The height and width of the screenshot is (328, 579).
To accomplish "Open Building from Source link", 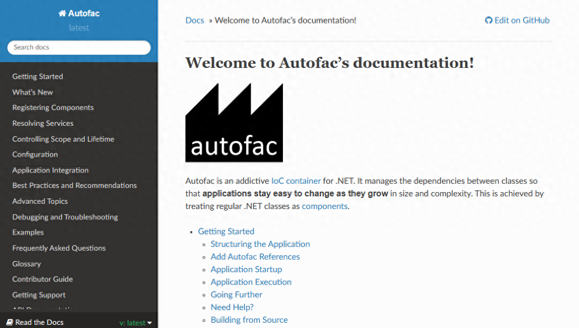I will 249,320.
